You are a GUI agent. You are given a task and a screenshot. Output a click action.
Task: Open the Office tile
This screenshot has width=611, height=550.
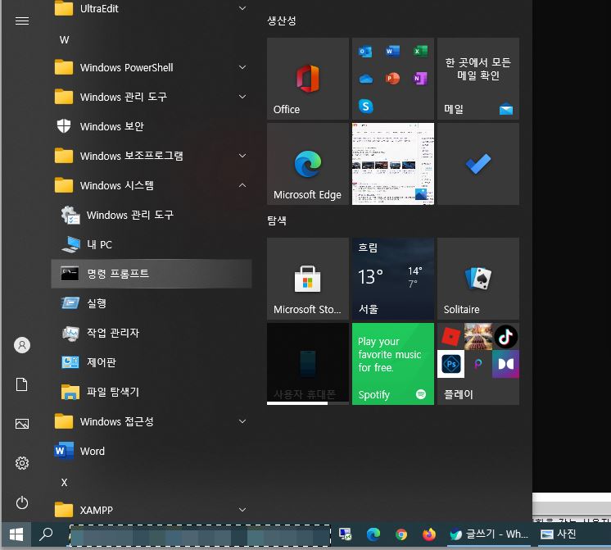307,79
